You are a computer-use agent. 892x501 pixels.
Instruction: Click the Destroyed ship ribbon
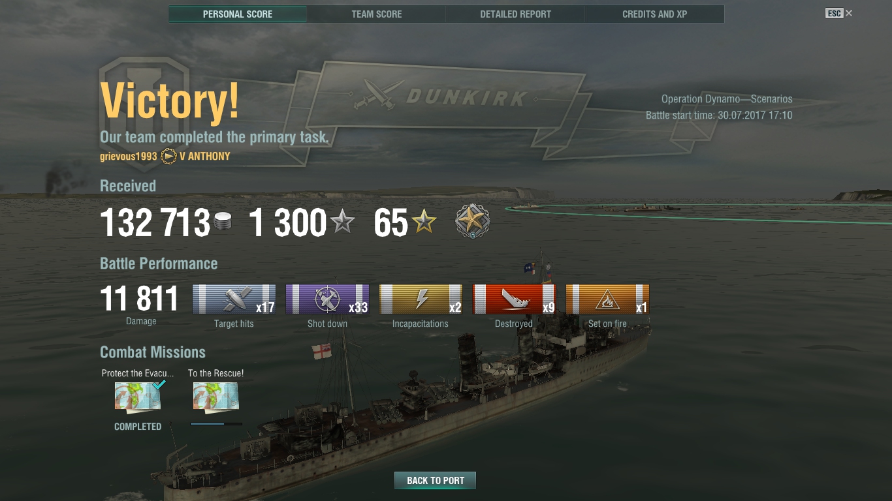pyautogui.click(x=514, y=299)
